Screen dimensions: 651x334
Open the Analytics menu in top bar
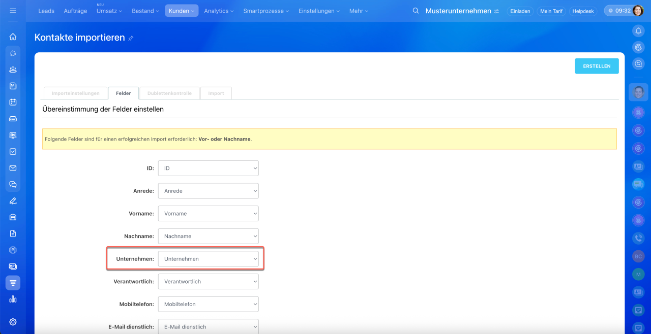coord(219,11)
